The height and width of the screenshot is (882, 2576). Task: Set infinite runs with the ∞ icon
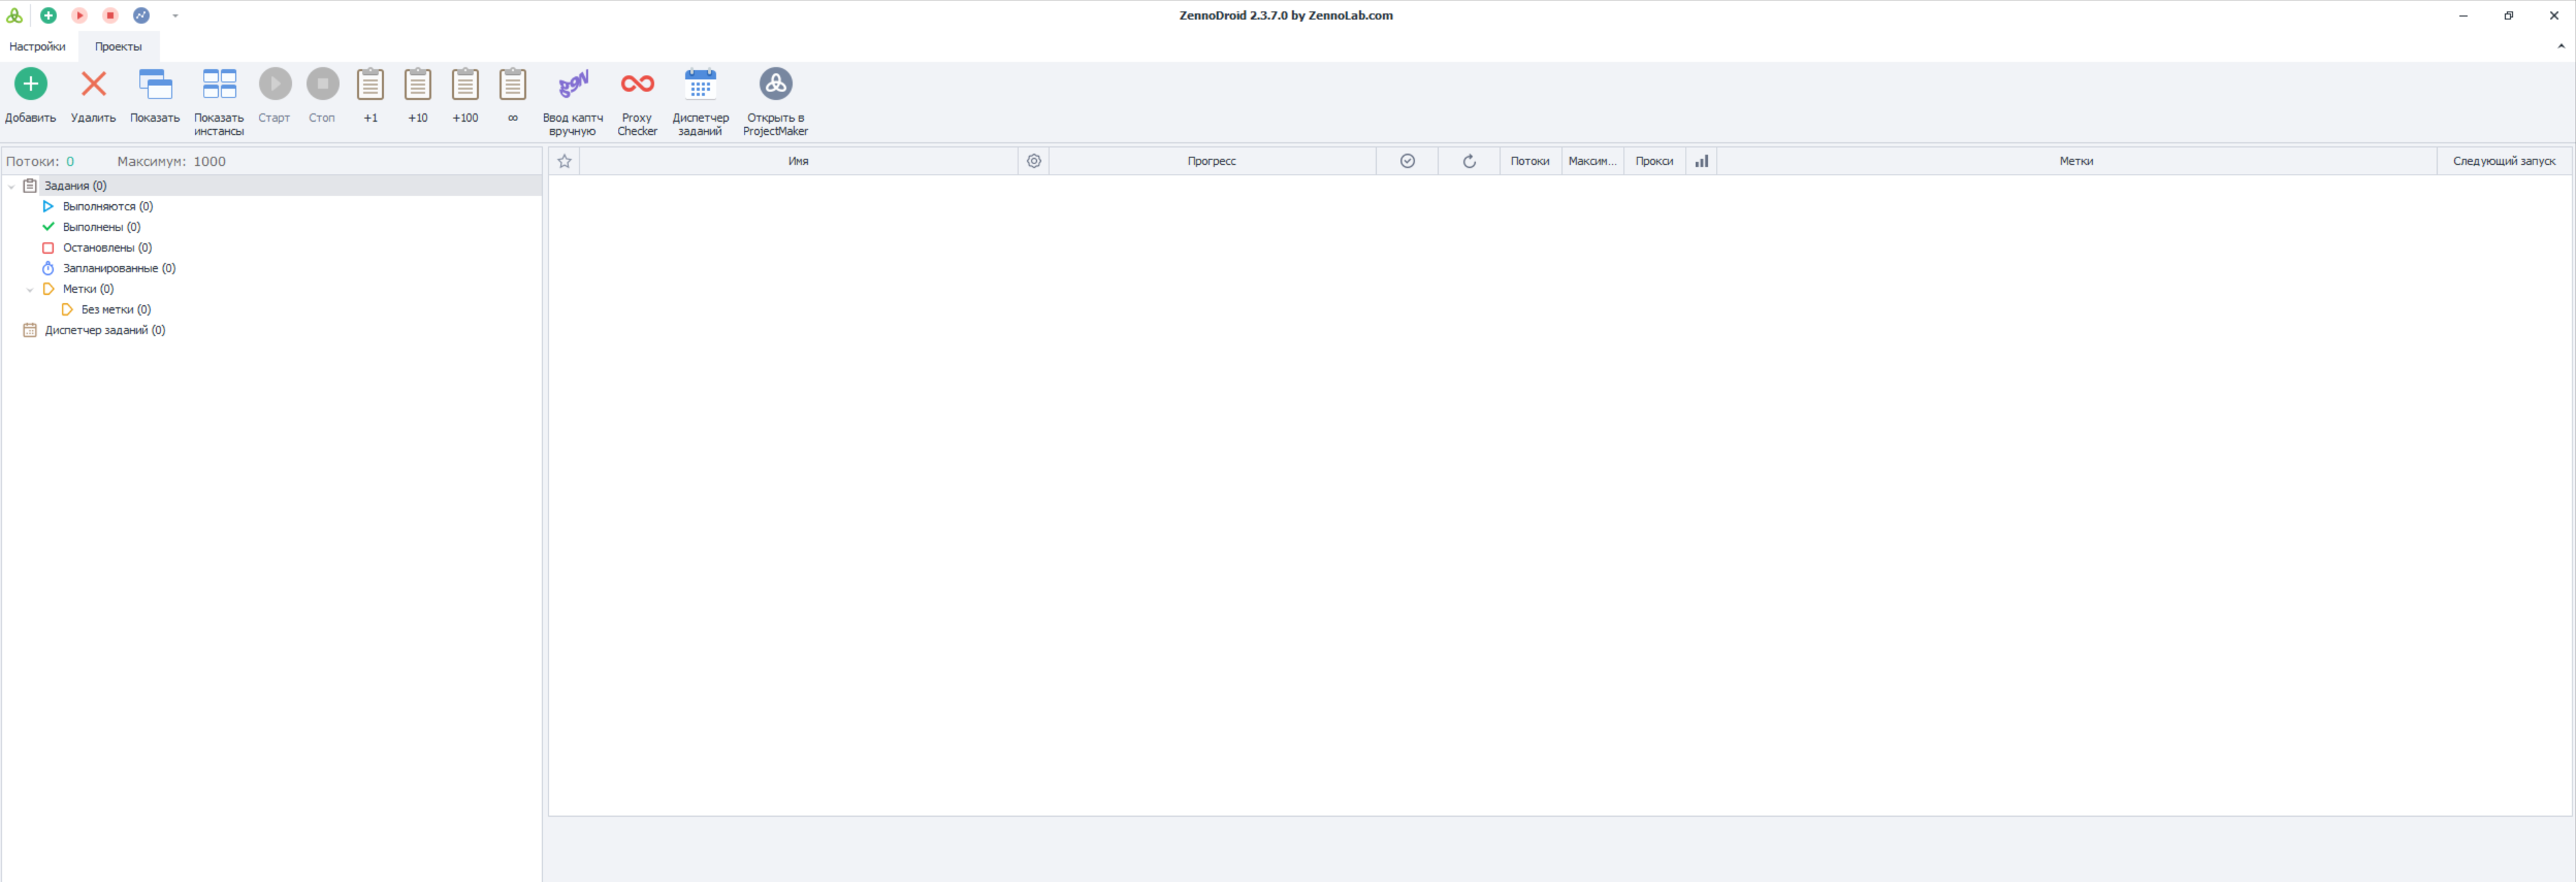click(x=512, y=85)
